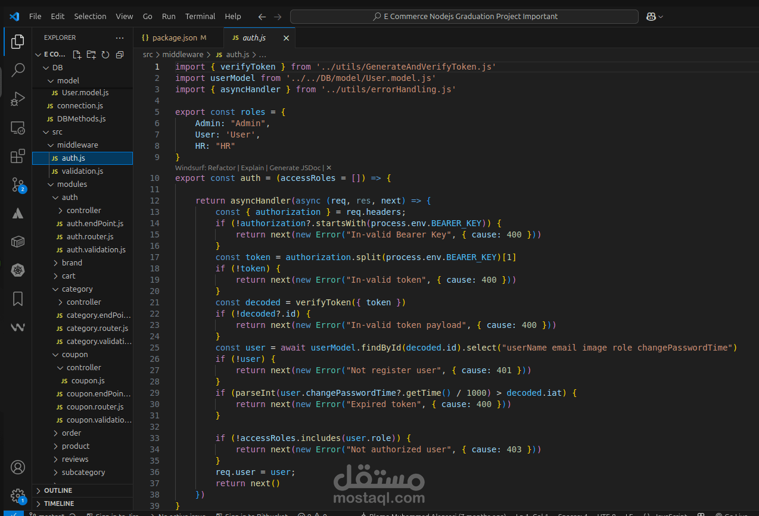
Task: Click the src breadcrumb segment
Action: pyautogui.click(x=148, y=55)
